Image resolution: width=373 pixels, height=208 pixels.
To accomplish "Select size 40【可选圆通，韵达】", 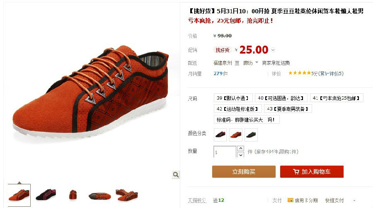I will click(x=281, y=98).
